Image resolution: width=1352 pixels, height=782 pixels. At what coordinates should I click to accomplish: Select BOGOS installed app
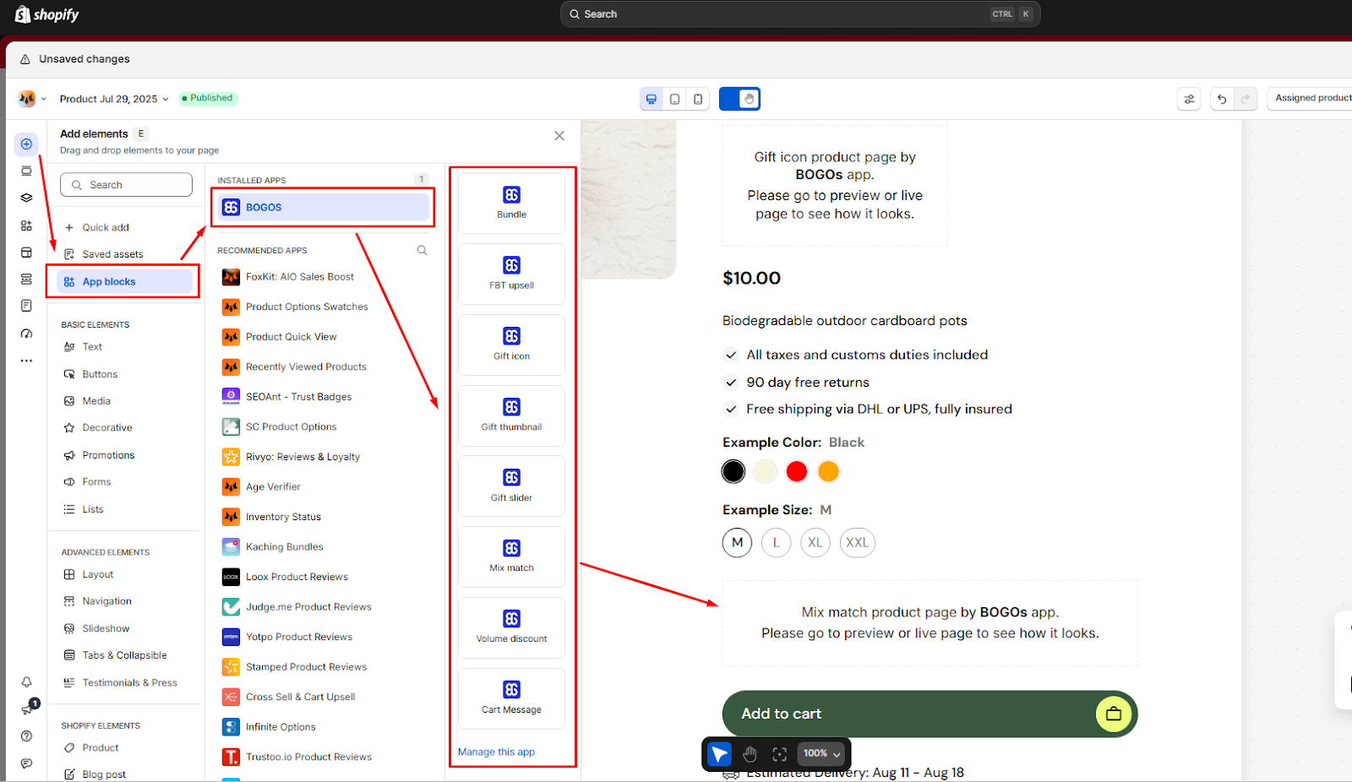click(324, 207)
